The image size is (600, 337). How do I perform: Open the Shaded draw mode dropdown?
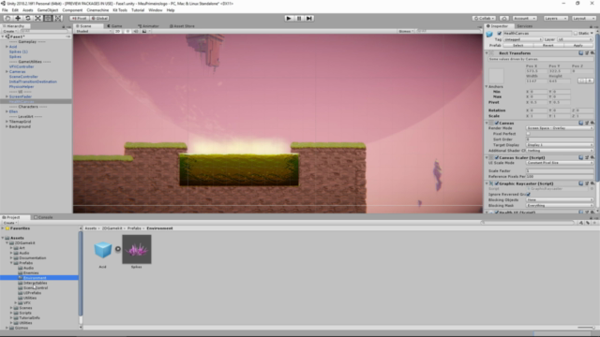94,31
